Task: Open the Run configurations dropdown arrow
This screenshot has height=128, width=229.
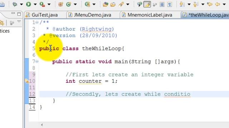Action: click(x=35, y=4)
